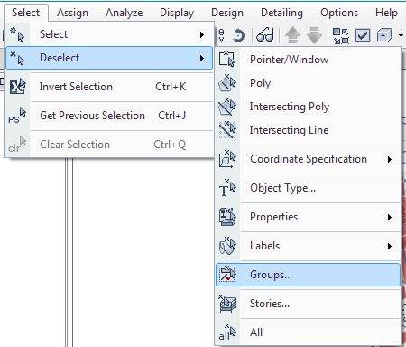Click the checkmark display options icon
Image resolution: width=406 pixels, height=347 pixels.
tap(363, 35)
